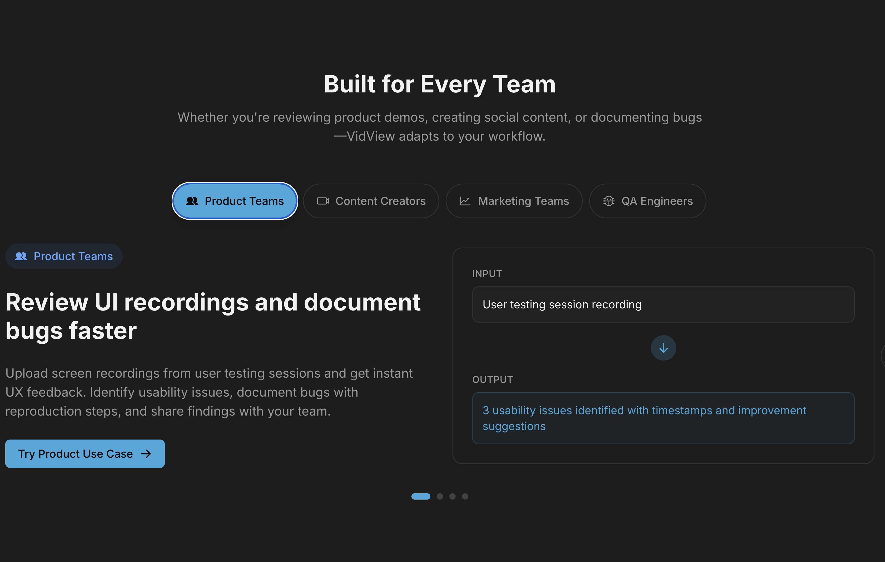Click the people icon in Product Teams badge
This screenshot has height=562, width=885.
coord(21,256)
